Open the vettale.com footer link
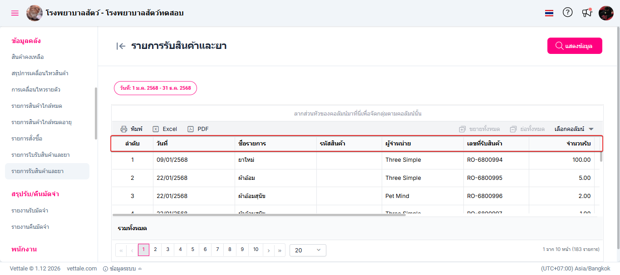Image resolution: width=620 pixels, height=275 pixels. click(x=82, y=269)
